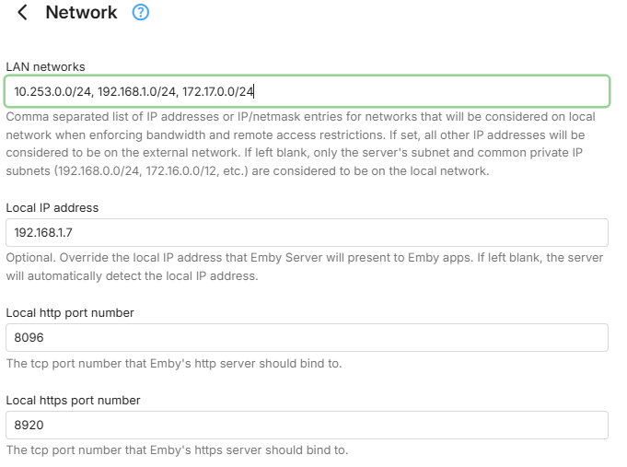Image resolution: width=627 pixels, height=467 pixels.
Task: Open the Network help question-mark icon
Action: click(141, 13)
